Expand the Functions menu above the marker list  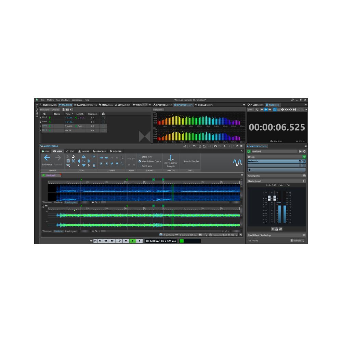point(46,109)
